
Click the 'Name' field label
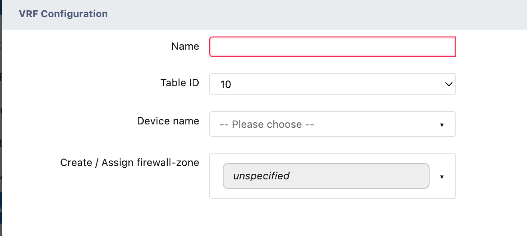pyautogui.click(x=185, y=46)
